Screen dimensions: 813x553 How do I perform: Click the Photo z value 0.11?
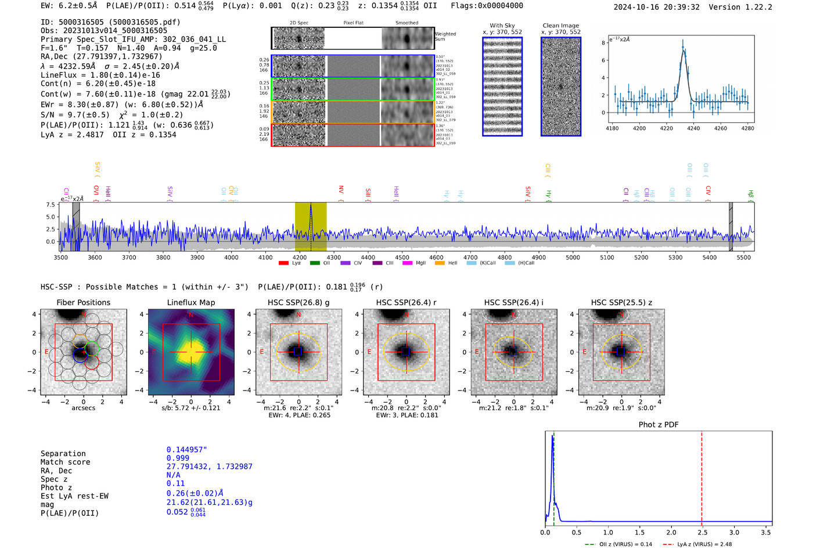click(x=175, y=483)
